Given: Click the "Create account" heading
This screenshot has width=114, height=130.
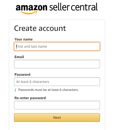Looking at the screenshot, I should click(40, 28).
